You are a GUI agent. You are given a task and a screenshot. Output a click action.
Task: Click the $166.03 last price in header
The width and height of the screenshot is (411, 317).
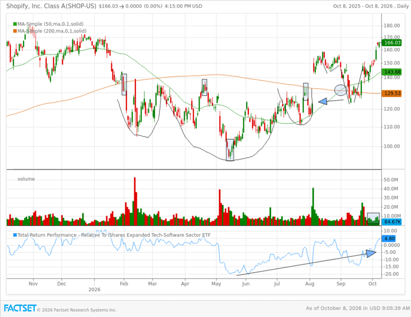point(108,6)
